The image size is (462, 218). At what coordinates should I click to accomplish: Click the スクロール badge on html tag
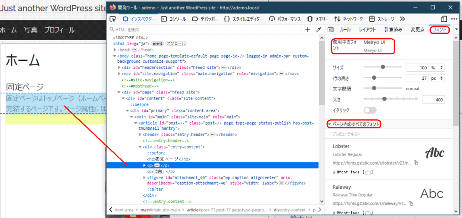coord(176,43)
